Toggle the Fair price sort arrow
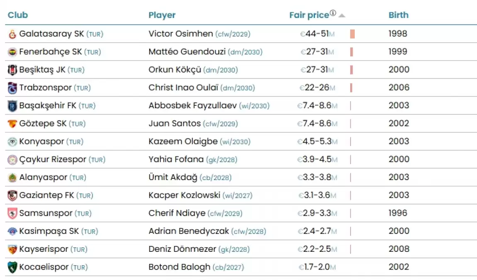The image size is (477, 280). 341,16
